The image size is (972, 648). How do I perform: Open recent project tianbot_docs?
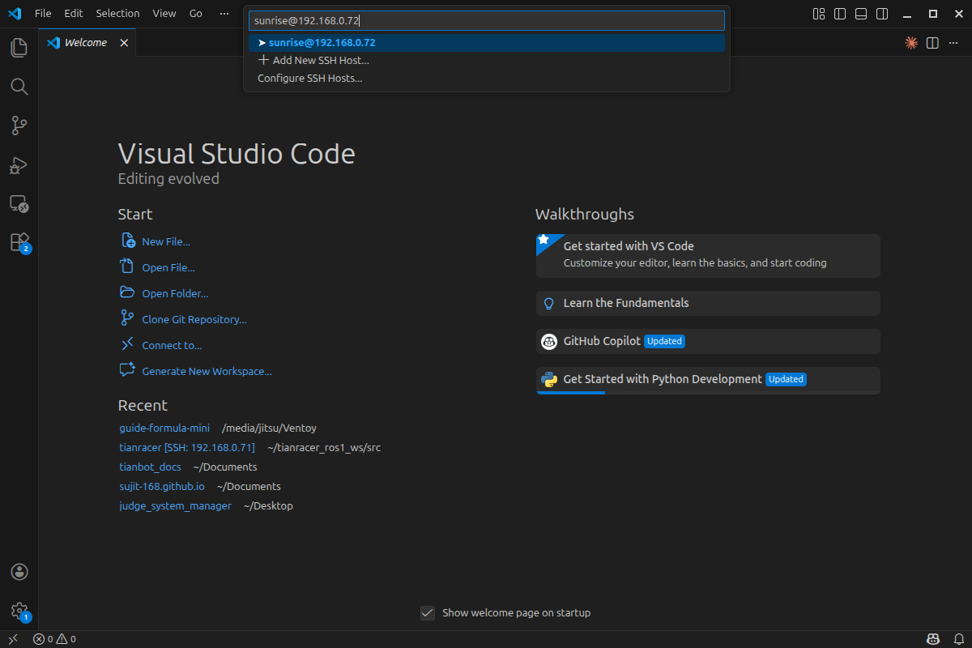coord(150,467)
